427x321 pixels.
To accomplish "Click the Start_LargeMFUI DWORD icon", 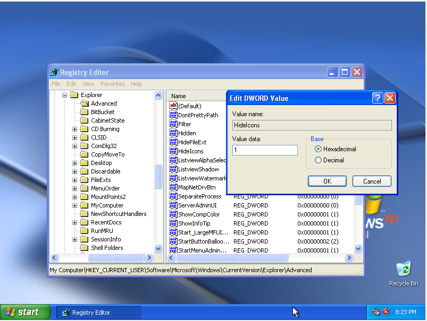I will pyautogui.click(x=173, y=232).
